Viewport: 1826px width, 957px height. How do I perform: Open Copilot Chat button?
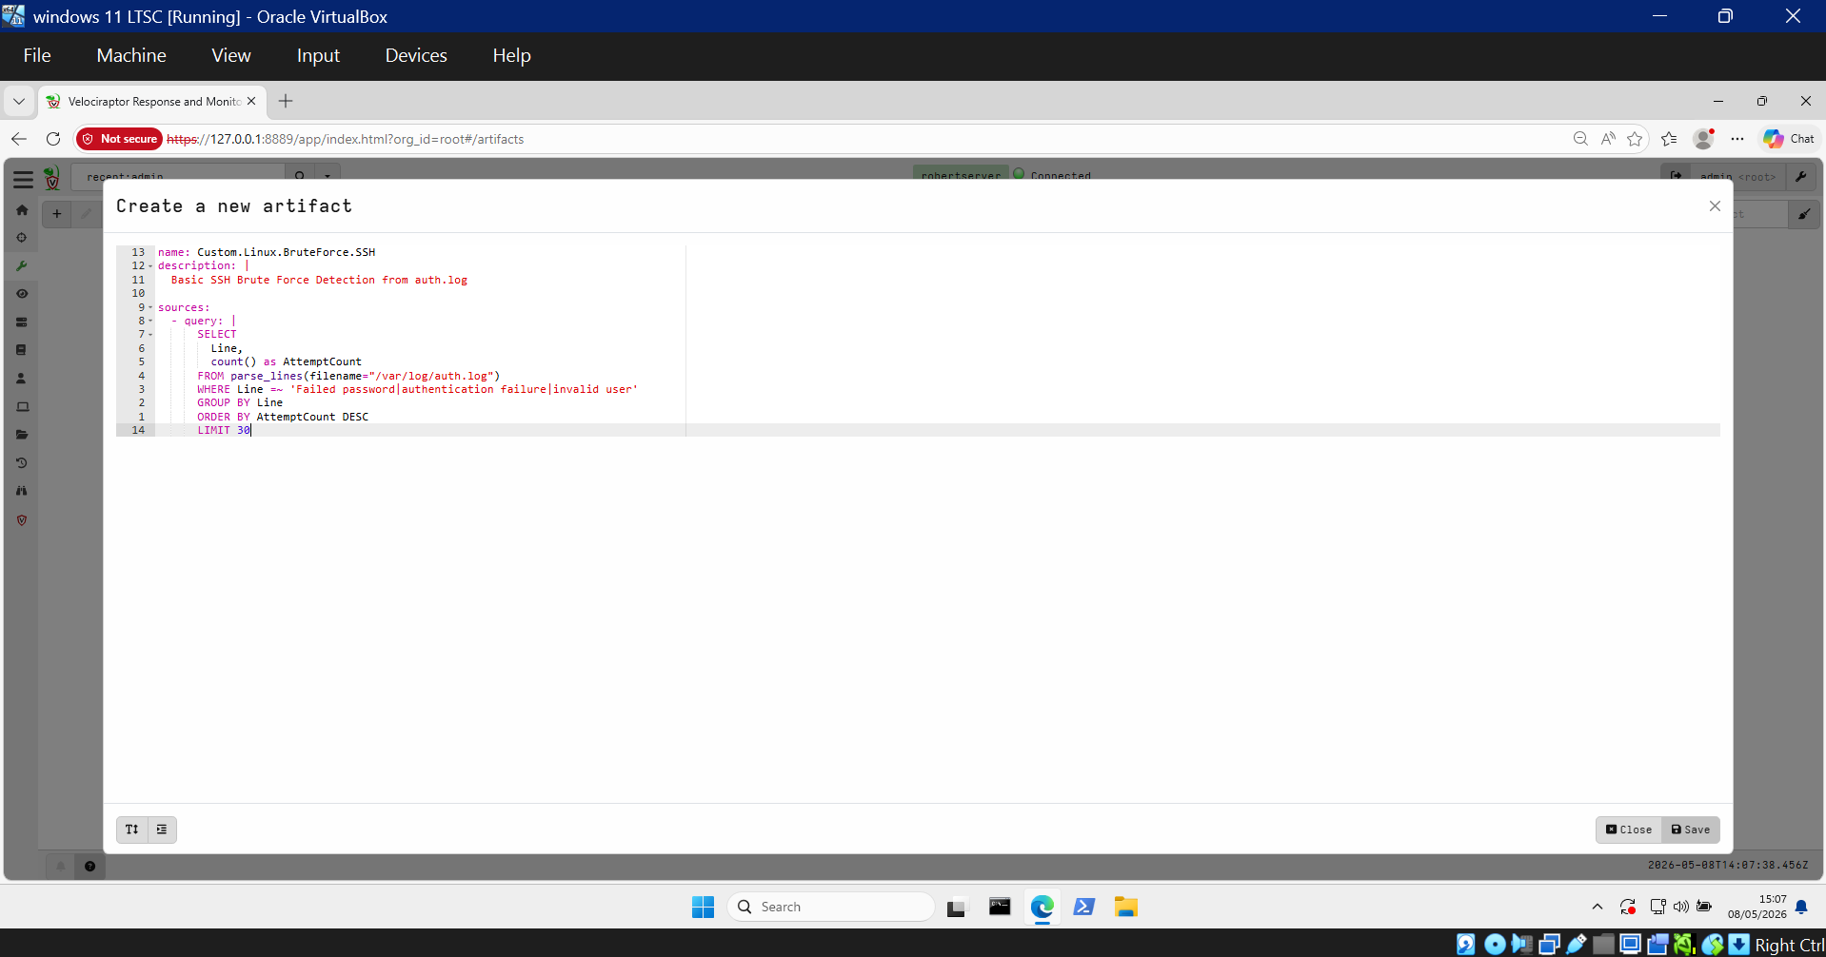1789,139
